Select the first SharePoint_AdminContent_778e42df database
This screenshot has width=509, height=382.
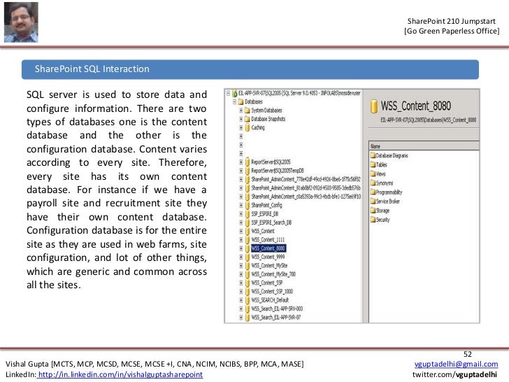tap(306, 179)
